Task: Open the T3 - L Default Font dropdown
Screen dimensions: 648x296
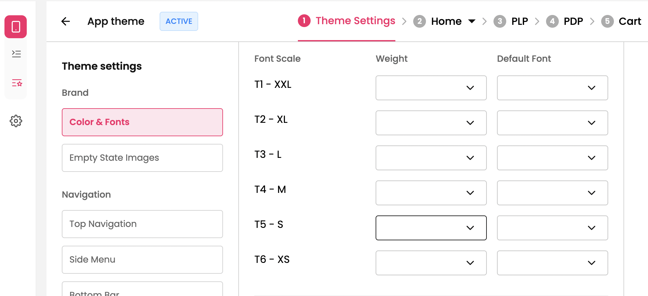Action: click(x=552, y=158)
